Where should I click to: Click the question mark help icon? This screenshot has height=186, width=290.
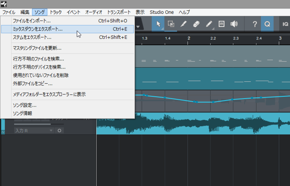[x=255, y=24]
